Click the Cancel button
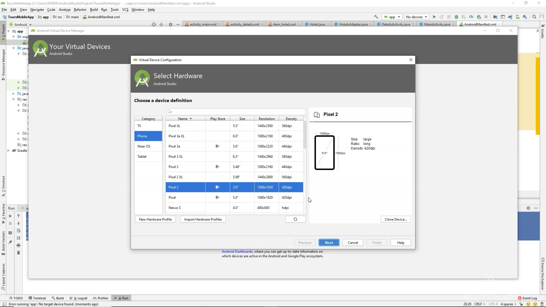The width and height of the screenshot is (546, 307). [353, 243]
